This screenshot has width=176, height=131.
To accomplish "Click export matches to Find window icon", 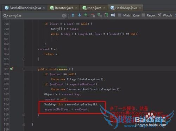I will click(106, 15).
